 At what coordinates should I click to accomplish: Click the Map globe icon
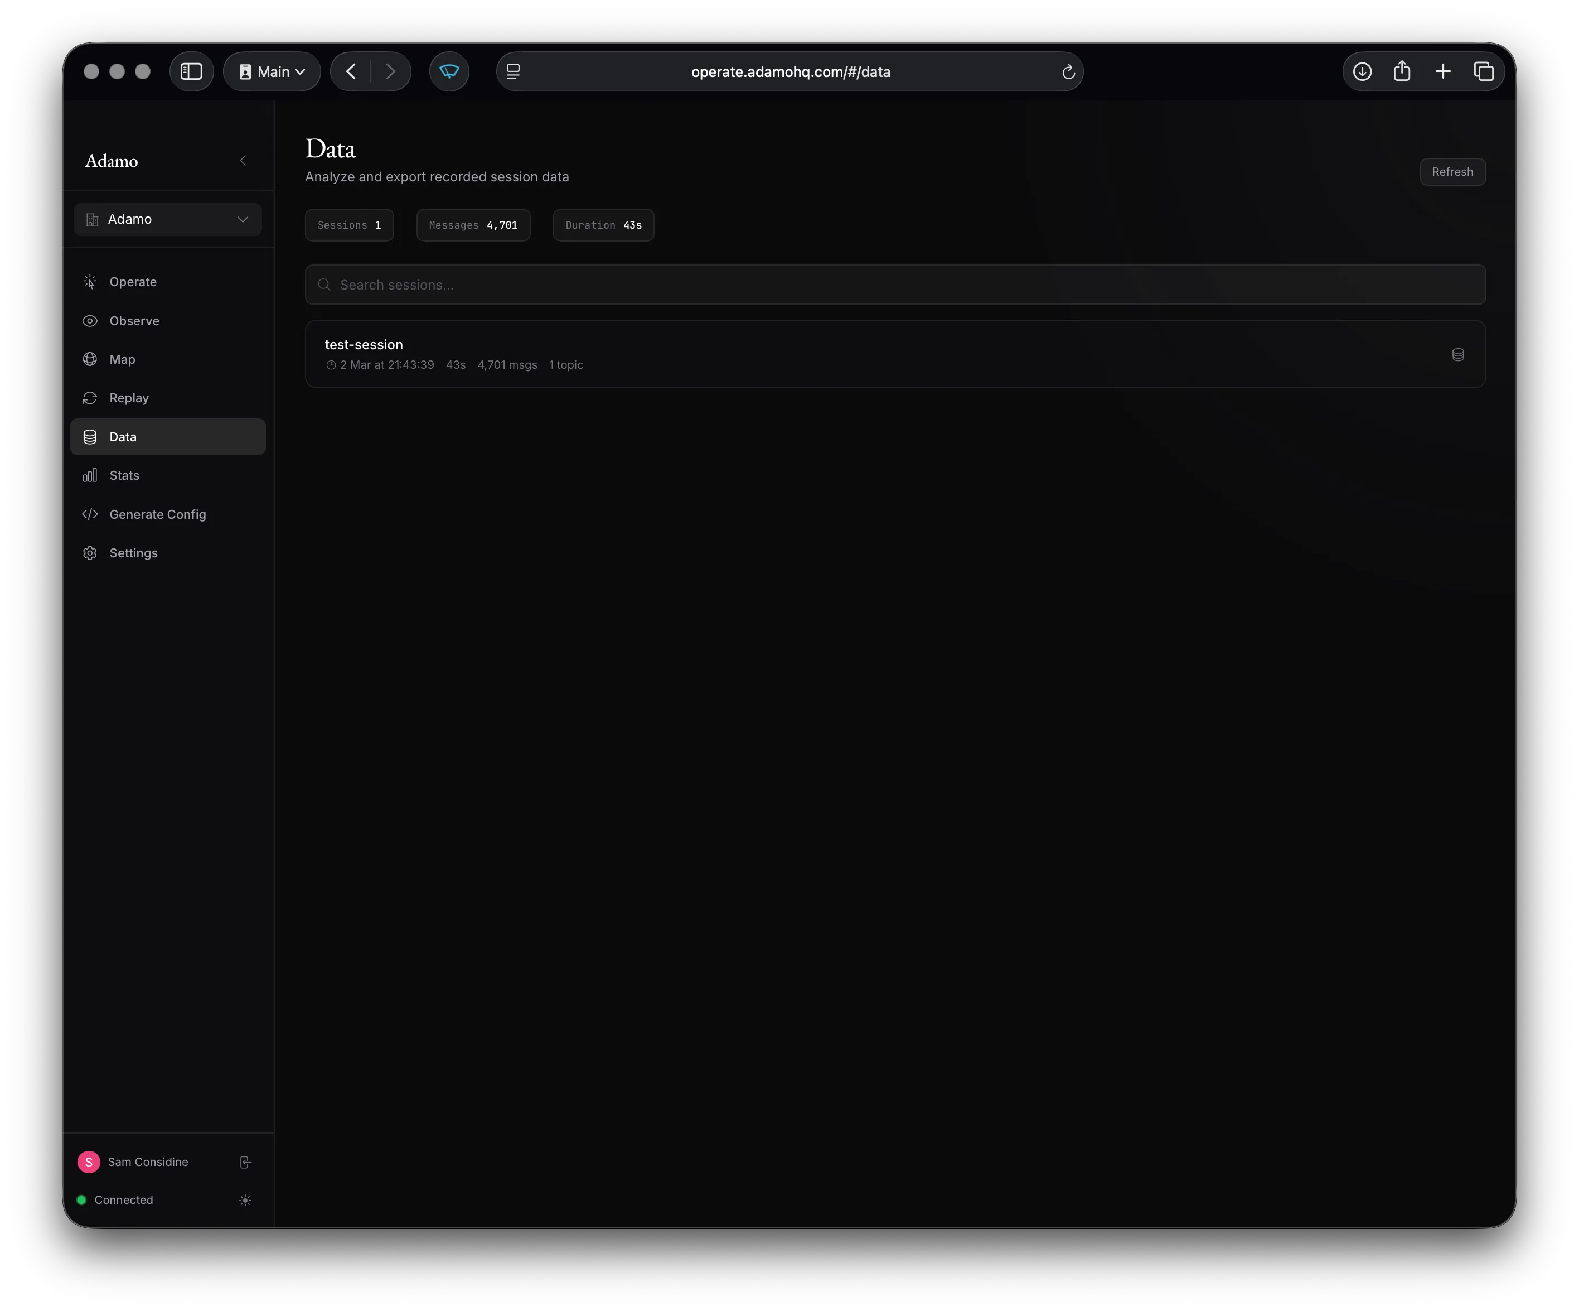tap(89, 359)
